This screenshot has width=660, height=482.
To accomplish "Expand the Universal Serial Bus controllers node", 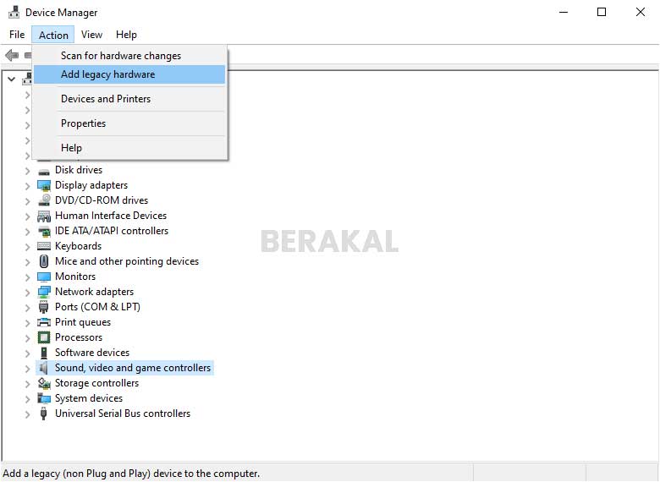I will click(28, 414).
